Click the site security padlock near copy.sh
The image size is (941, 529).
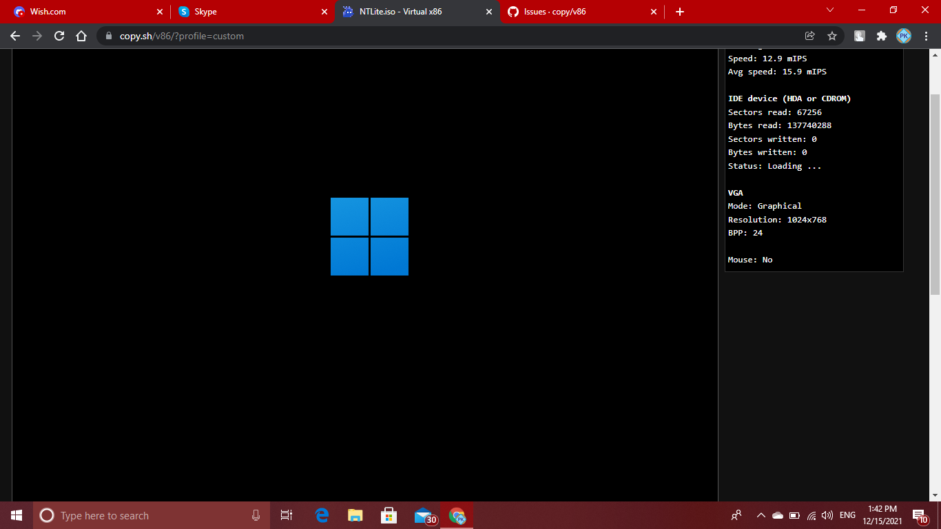109,36
